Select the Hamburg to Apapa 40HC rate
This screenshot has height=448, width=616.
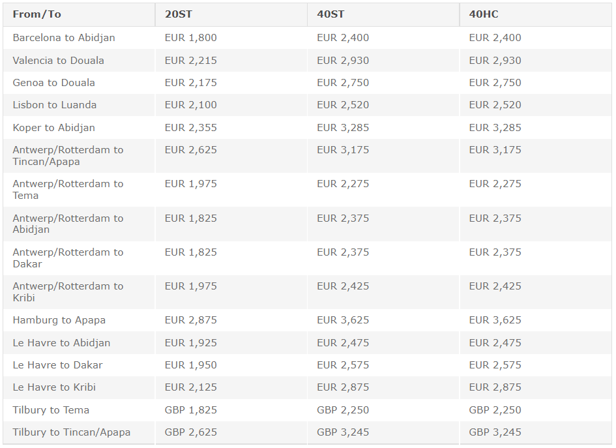coord(495,320)
